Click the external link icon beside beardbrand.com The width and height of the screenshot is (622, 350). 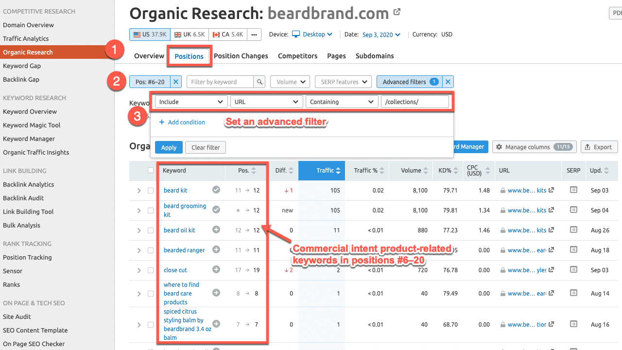coord(397,12)
